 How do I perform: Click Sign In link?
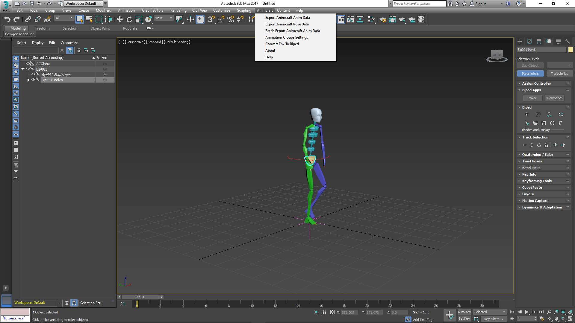[x=481, y=4]
